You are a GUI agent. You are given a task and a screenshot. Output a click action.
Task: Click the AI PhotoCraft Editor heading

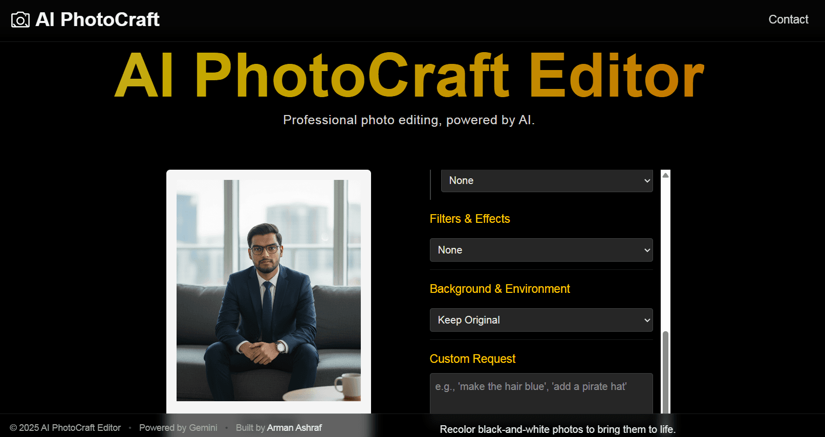tap(409, 76)
